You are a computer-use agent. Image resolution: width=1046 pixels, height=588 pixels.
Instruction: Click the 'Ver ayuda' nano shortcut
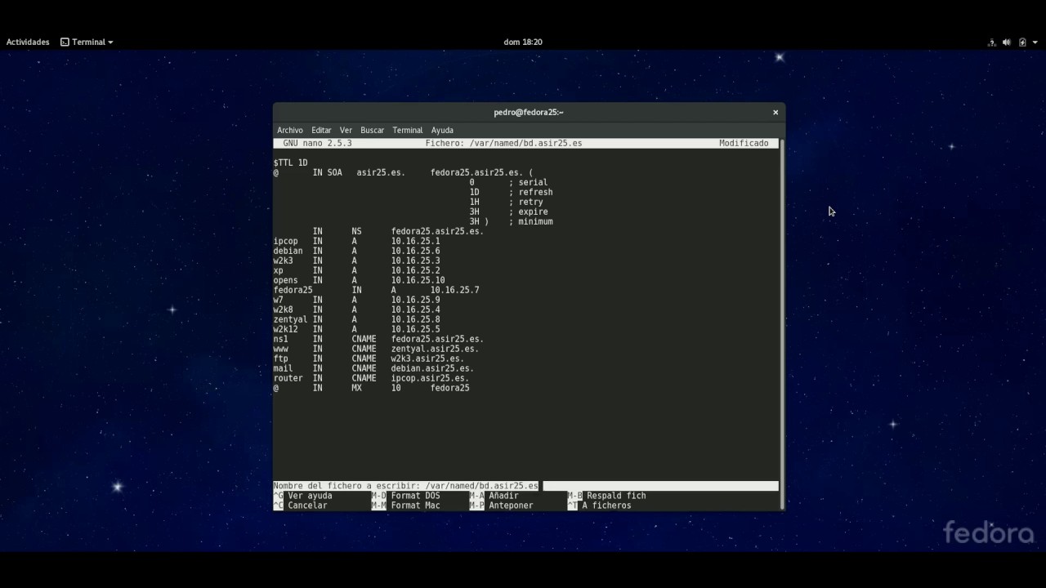[x=310, y=496]
